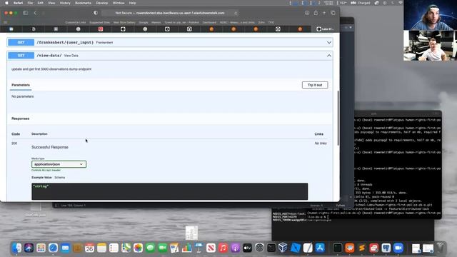Open Keynote from the Dock

[199, 248]
